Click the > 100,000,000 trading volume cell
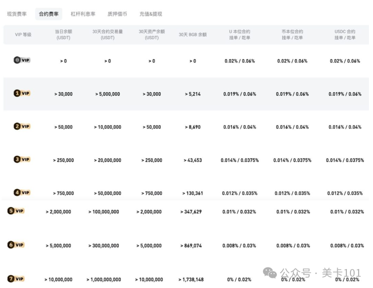Image resolution: width=373 pixels, height=288 pixels. [x=104, y=212]
